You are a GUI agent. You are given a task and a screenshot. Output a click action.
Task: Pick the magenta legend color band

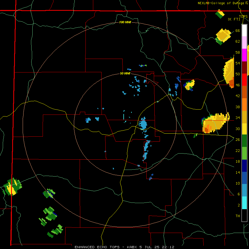(244, 55)
